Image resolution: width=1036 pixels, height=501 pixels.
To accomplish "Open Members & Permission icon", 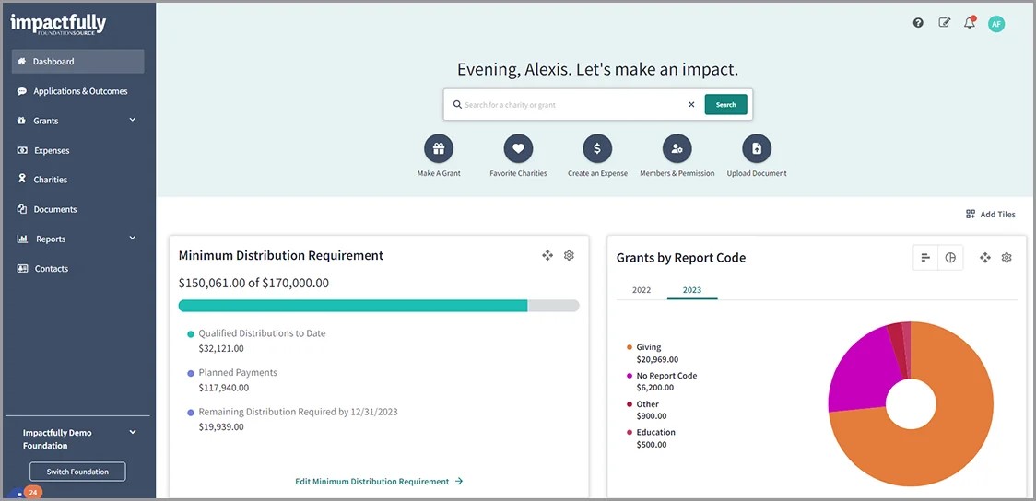I will click(677, 148).
